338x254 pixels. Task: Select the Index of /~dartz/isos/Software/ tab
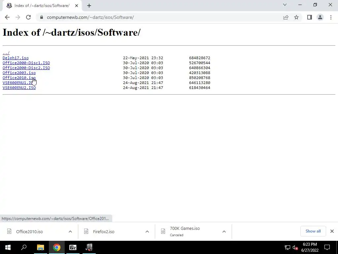[x=42, y=6]
